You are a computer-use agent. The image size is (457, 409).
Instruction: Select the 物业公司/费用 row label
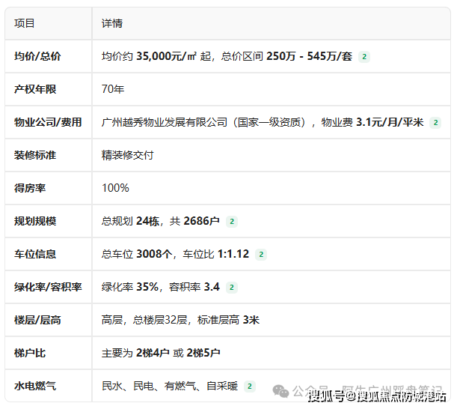pyautogui.click(x=48, y=122)
